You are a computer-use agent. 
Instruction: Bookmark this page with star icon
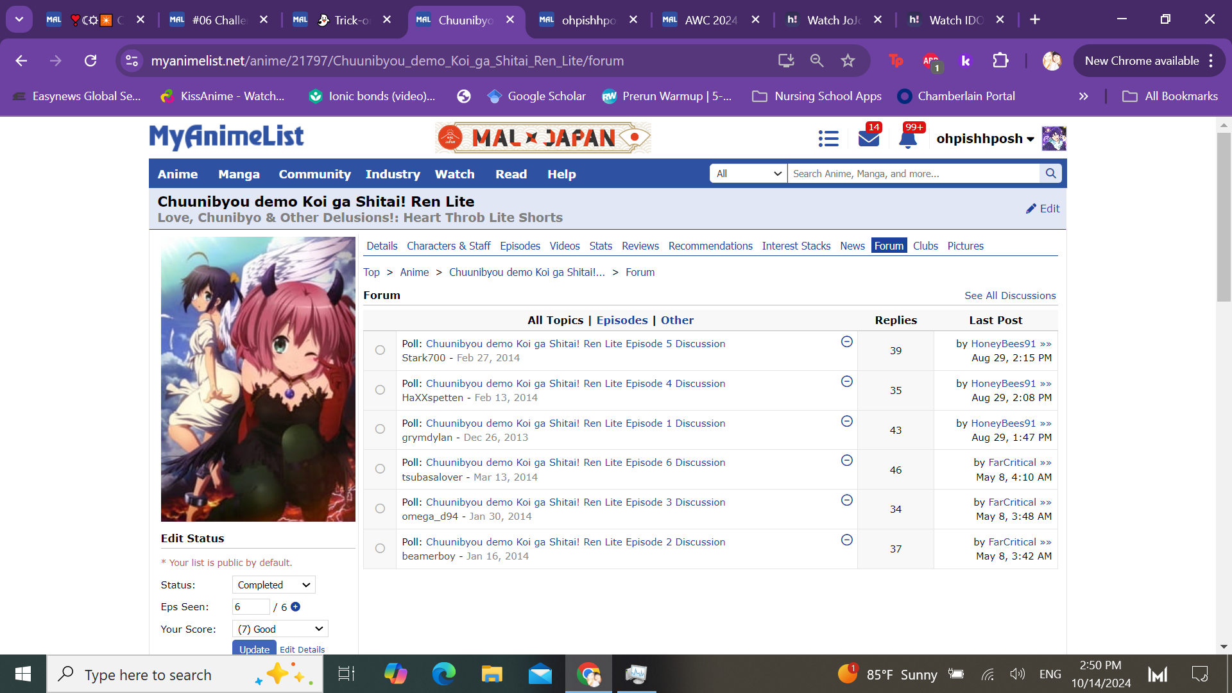coord(848,61)
